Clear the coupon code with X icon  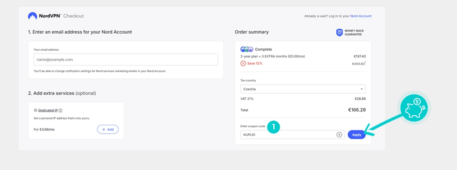(x=339, y=134)
